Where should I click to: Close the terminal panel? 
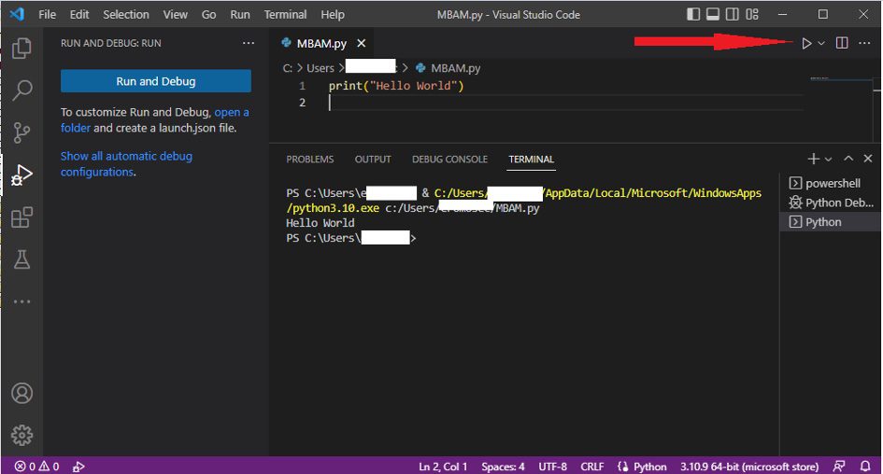868,160
